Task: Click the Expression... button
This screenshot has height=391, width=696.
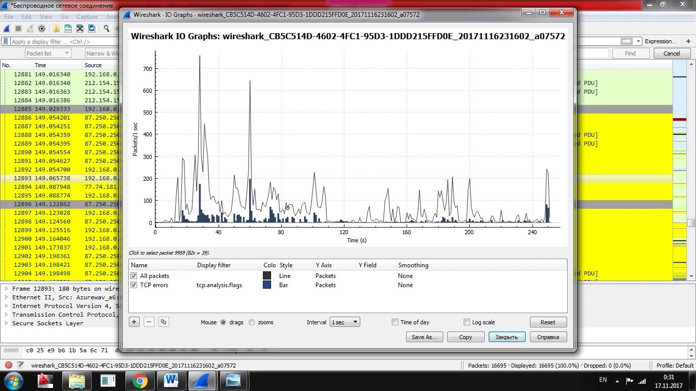Action: pos(661,41)
